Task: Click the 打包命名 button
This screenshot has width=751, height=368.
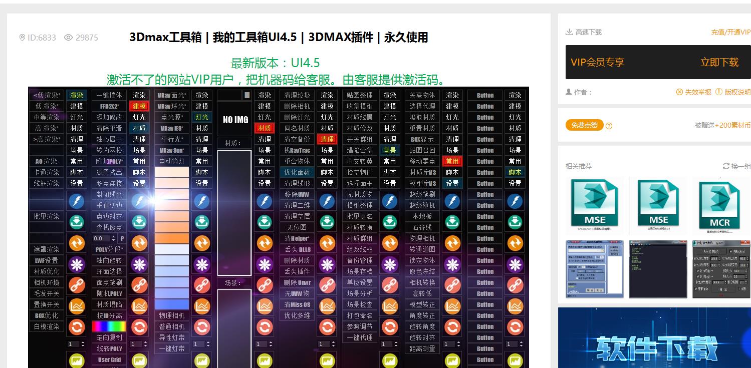Action: pyautogui.click(x=360, y=315)
